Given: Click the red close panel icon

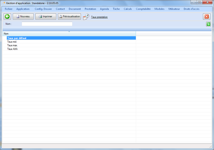Looking at the screenshot, I should (x=207, y=17).
